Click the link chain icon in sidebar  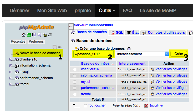pos(60,47)
